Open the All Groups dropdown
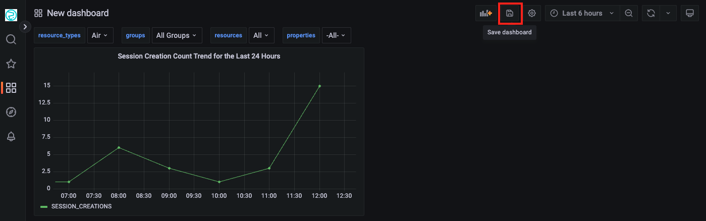The image size is (706, 221). [x=177, y=35]
